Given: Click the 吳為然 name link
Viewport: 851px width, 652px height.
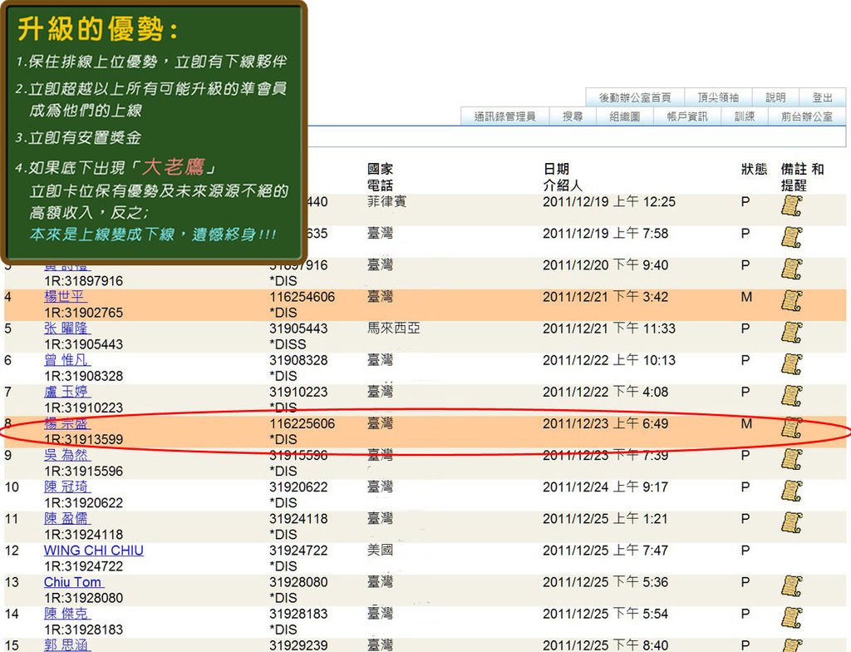Looking at the screenshot, I should click(x=67, y=455).
